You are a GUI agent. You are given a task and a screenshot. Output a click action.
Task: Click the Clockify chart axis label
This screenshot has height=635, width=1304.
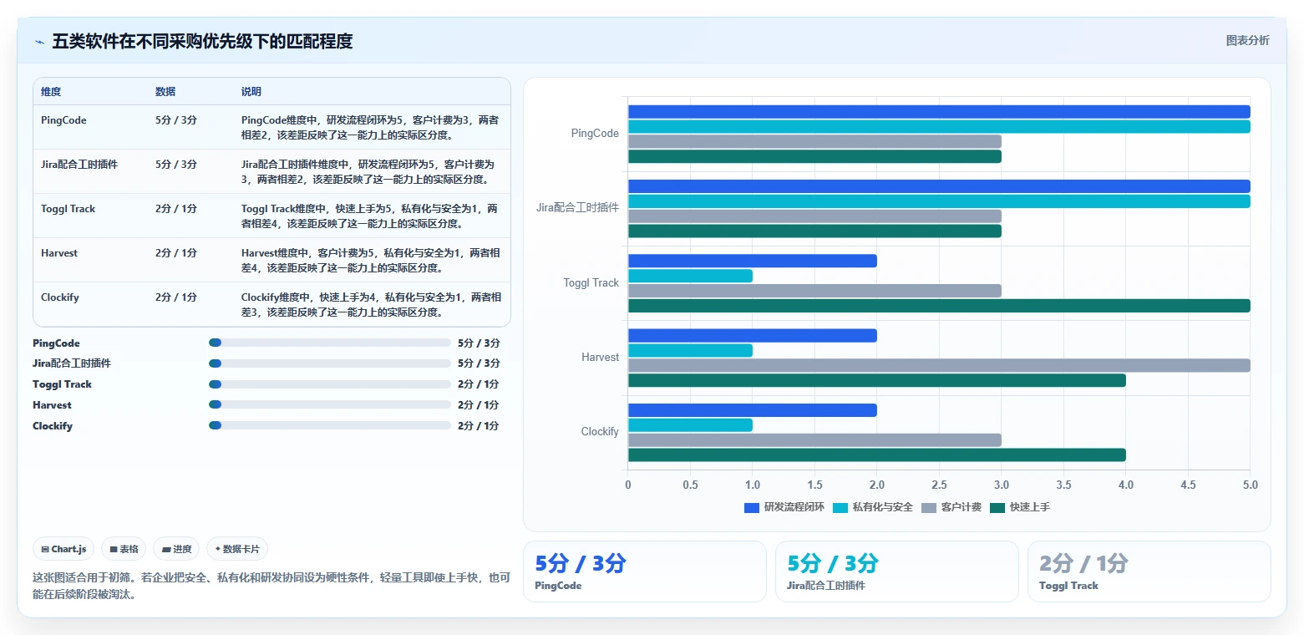600,432
